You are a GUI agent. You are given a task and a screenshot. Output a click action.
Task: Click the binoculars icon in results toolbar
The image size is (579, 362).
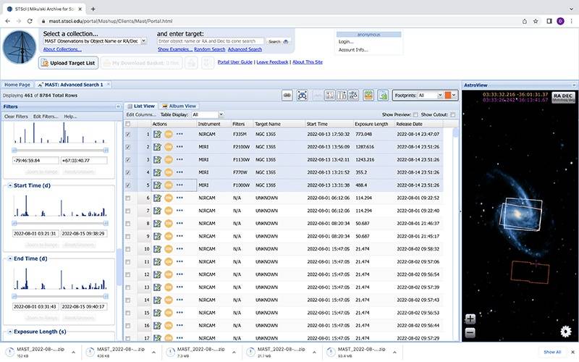pos(302,96)
